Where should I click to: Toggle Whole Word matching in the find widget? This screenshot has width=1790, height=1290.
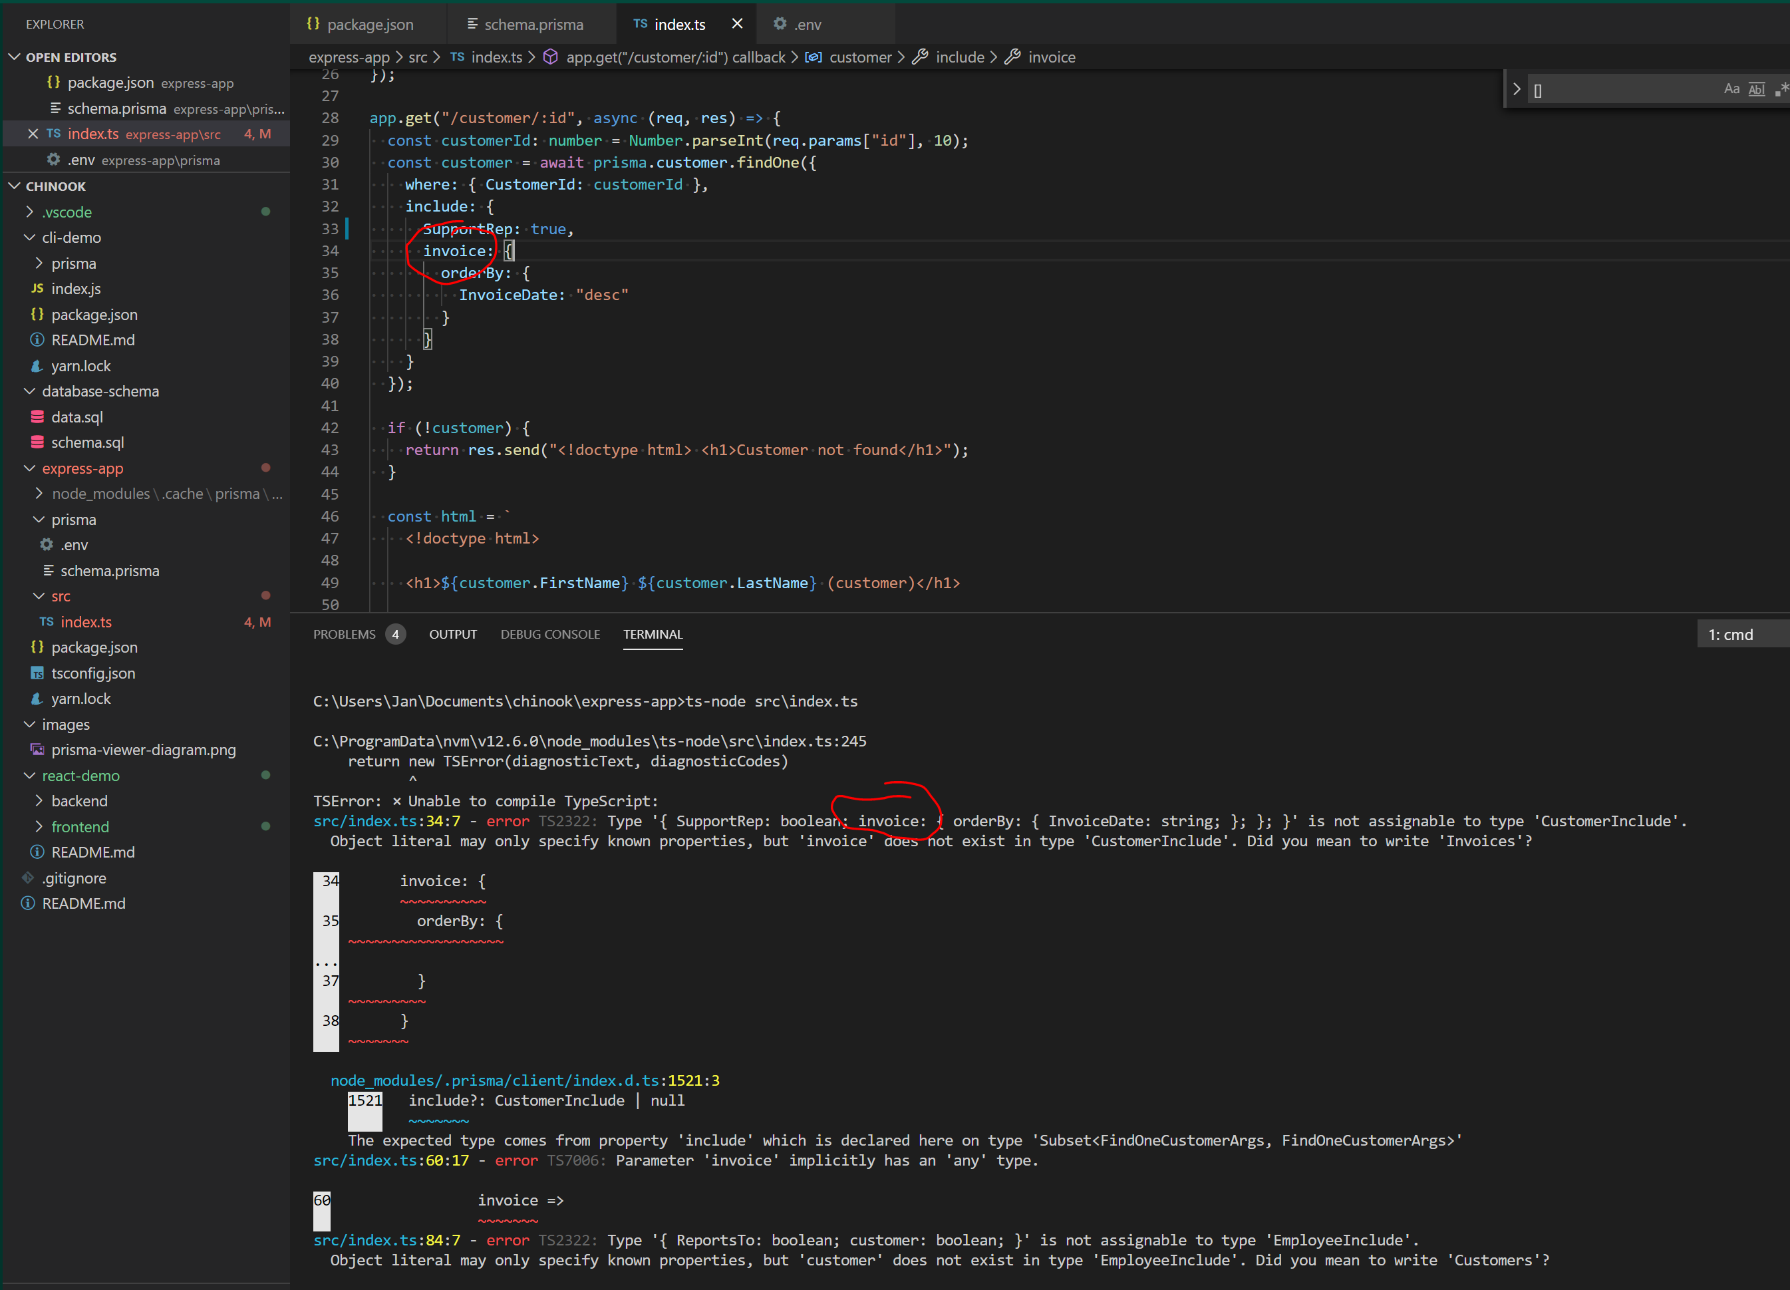point(1757,88)
